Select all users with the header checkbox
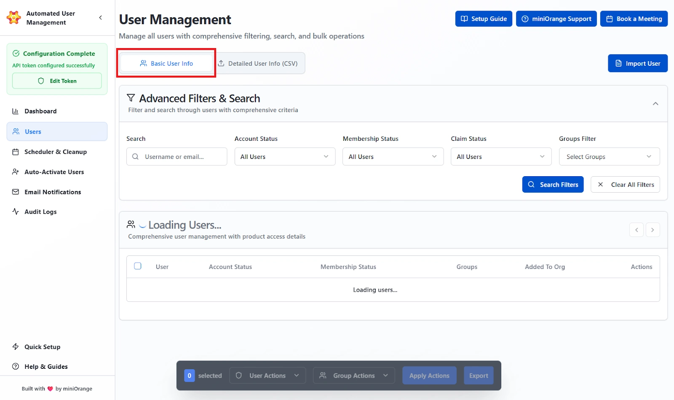The width and height of the screenshot is (674, 400). [137, 266]
